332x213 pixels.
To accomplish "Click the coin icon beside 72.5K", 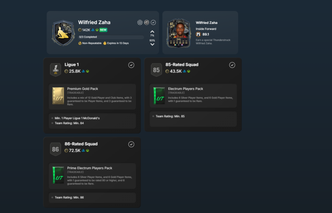I will click(x=66, y=151).
